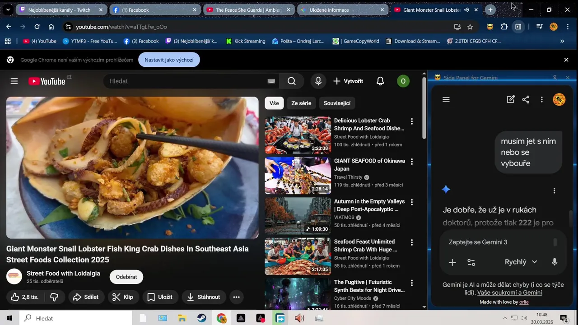Open YouTube notifications bell
Image resolution: width=578 pixels, height=325 pixels.
click(380, 81)
